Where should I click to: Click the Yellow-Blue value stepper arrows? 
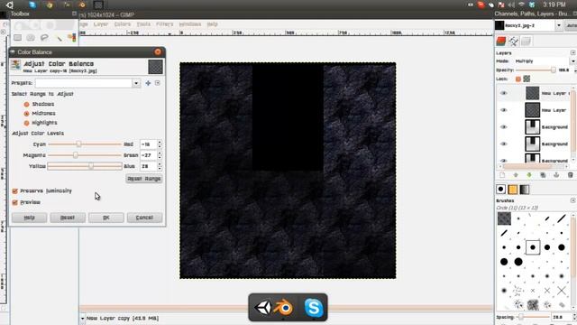click(x=160, y=166)
